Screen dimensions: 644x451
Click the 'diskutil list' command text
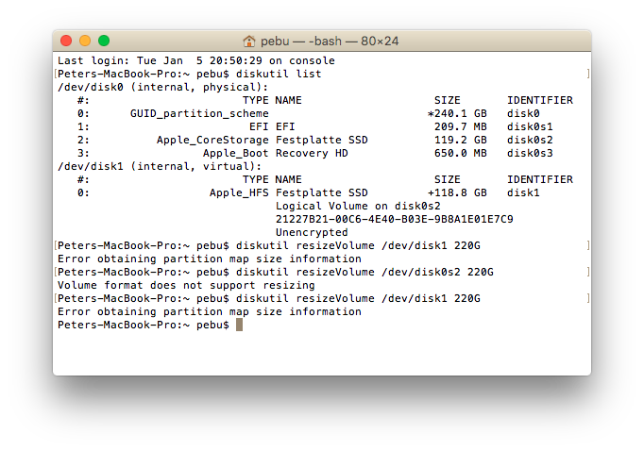pos(279,74)
